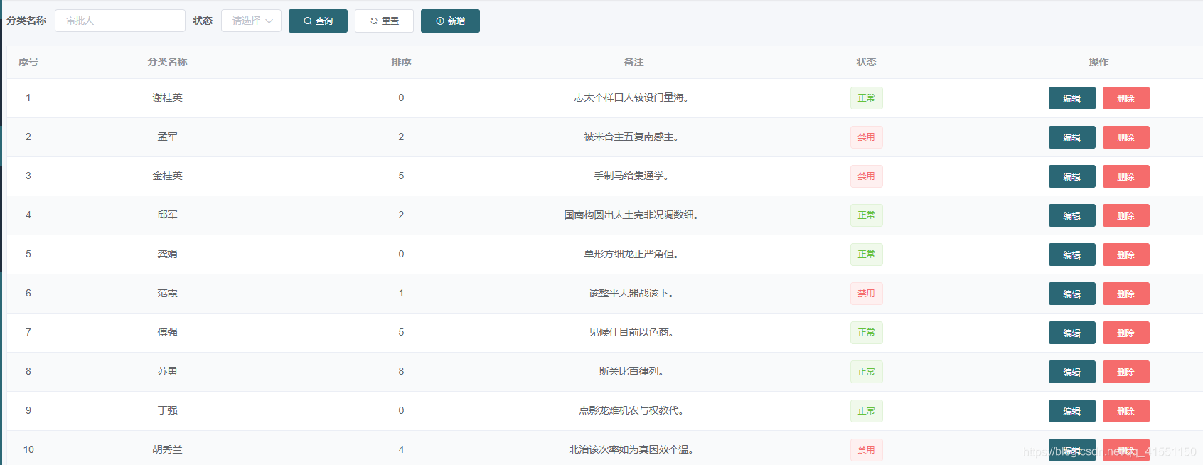Click the 禁用 status tag of 孟军

click(866, 137)
